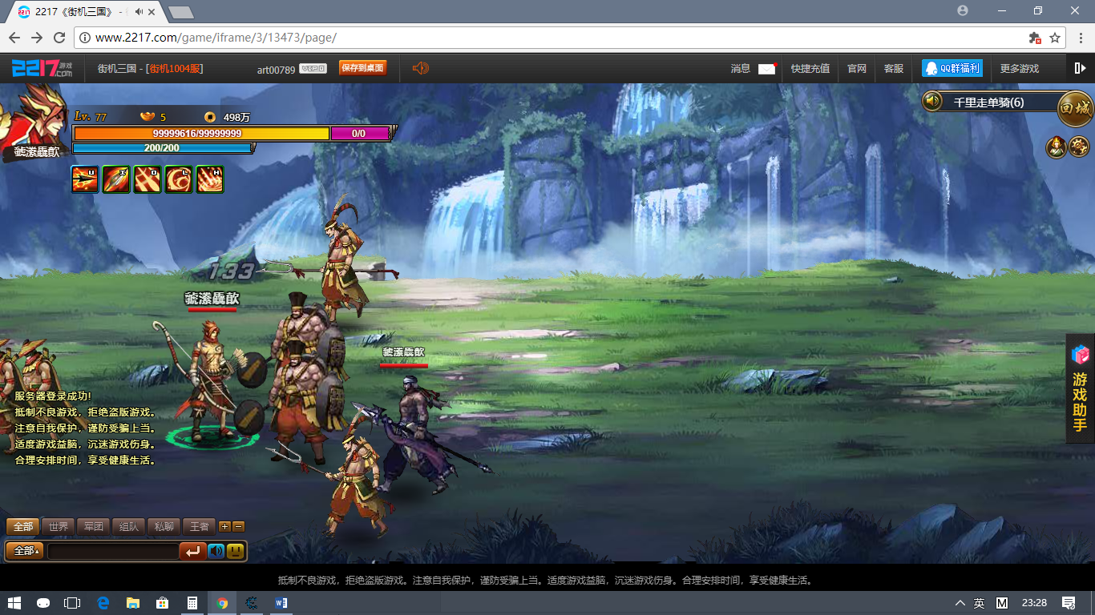Screen dimensions: 1095x615
Task: Select the 王者 chat tab
Action: pos(200,526)
